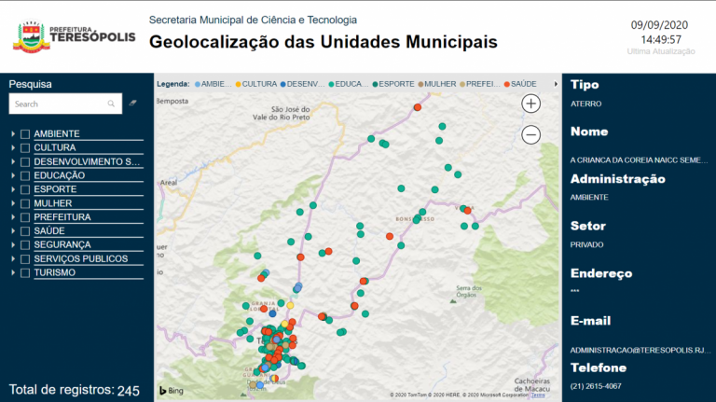Click the SAÚDE legend marker
716x402 pixels.
pyautogui.click(x=507, y=84)
